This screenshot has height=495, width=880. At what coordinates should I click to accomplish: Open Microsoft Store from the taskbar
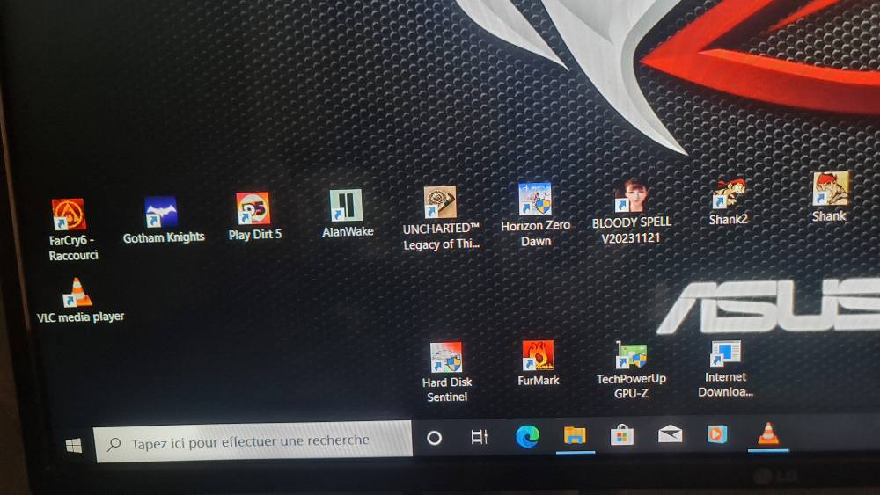click(622, 435)
